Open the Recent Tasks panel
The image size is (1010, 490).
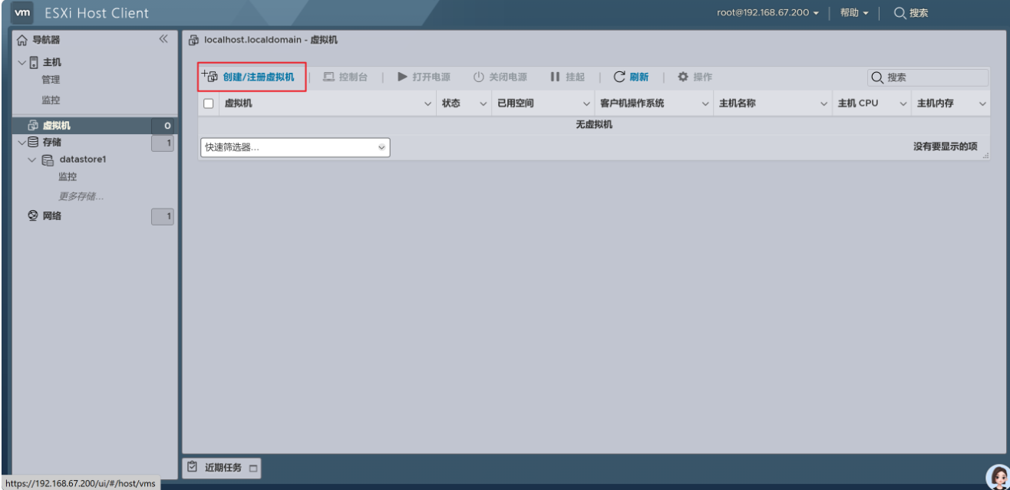223,467
